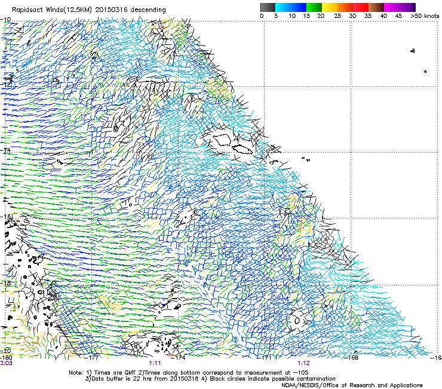Click the '25' legend scale label
Image resolution: width=442 pixels, height=389 pixels.
(337, 16)
